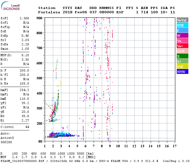The image size is (190, 163).
Task: Click the 200 km height axis label
Action: coord(39,123)
